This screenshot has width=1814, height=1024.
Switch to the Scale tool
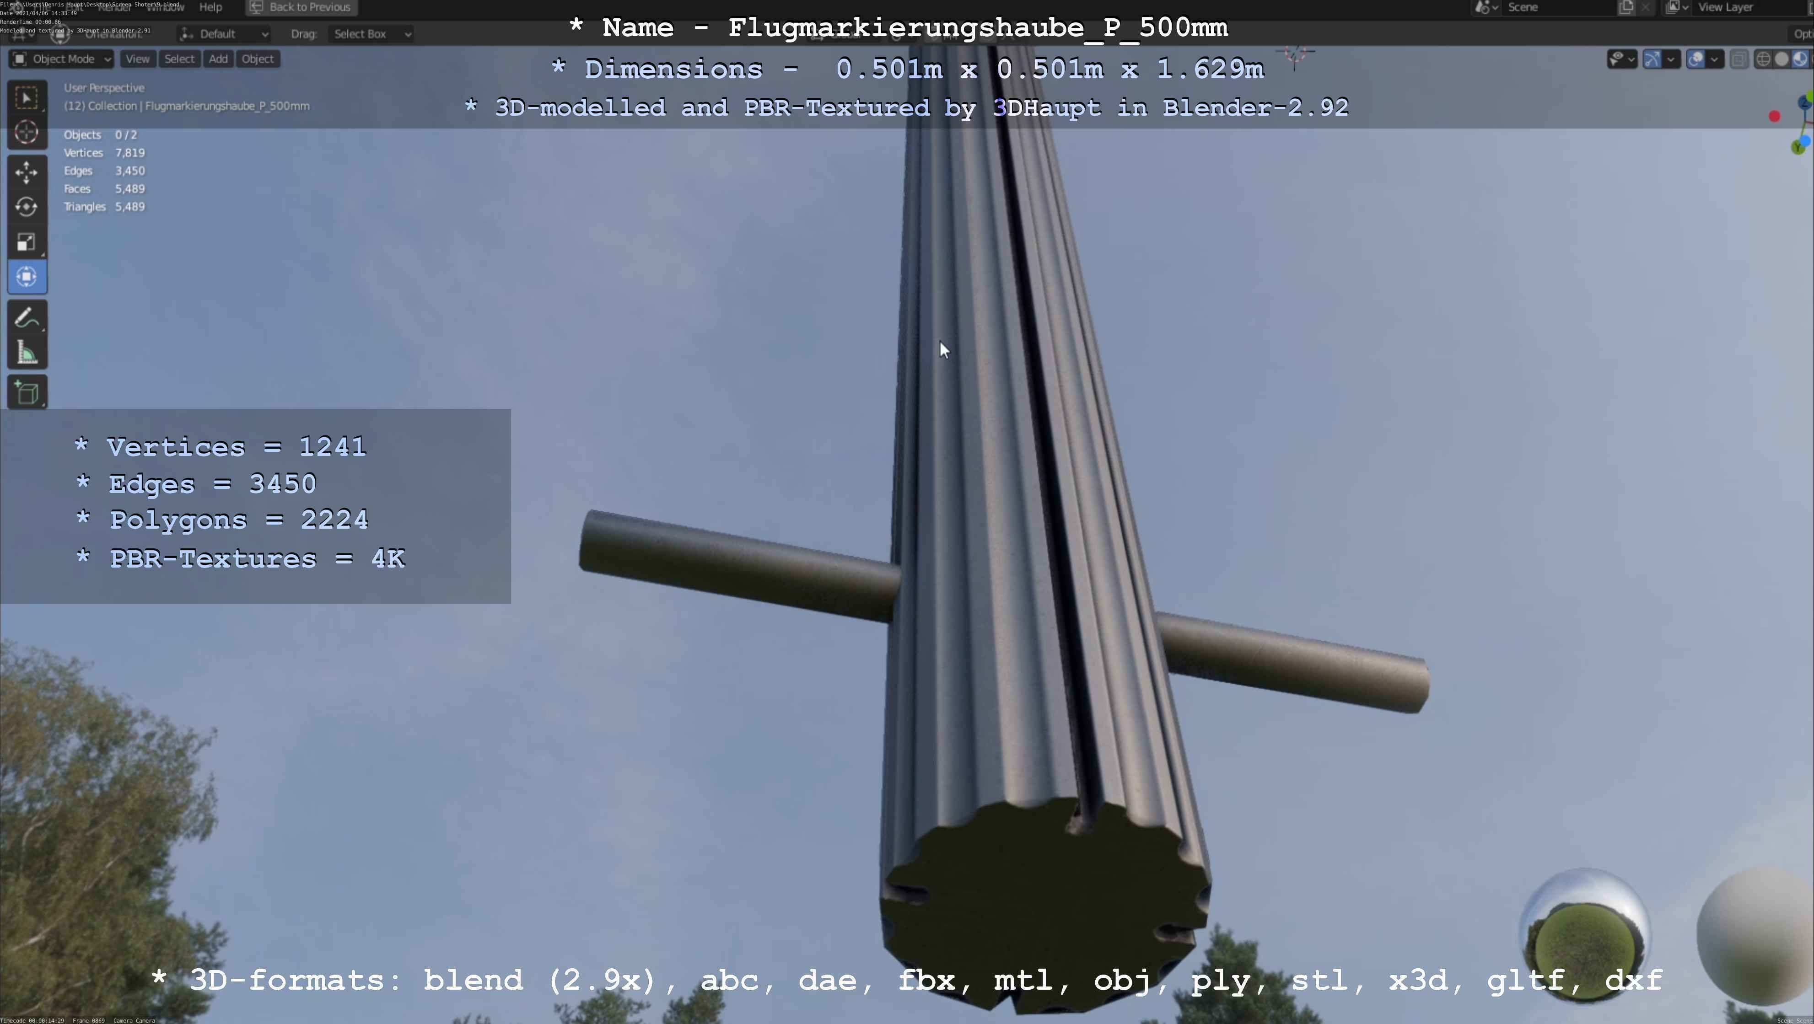coord(27,242)
